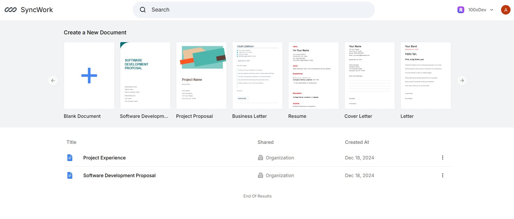Screen dimensions: 514x219
Task: Choose the Project Proposal template
Action: [201, 75]
